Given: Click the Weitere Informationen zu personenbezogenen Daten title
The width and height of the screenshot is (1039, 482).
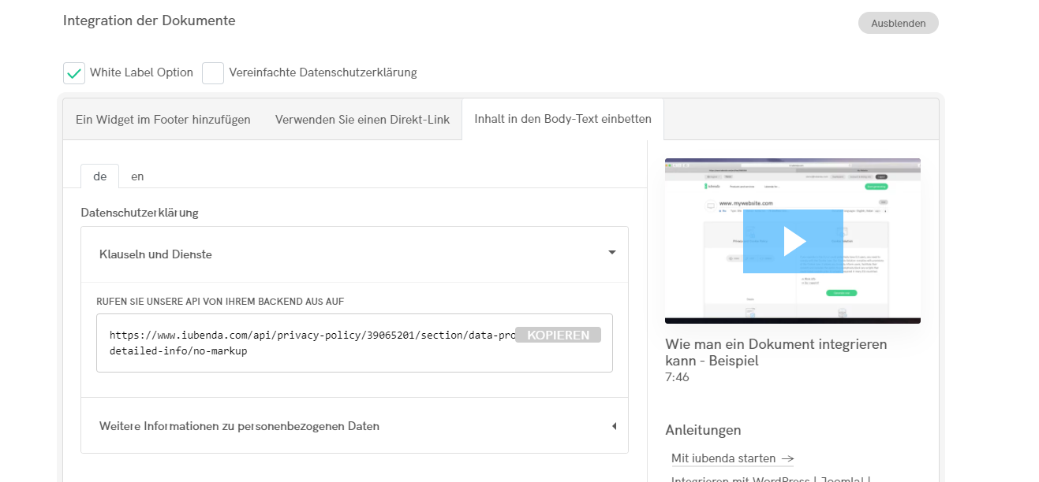Looking at the screenshot, I should point(239,426).
